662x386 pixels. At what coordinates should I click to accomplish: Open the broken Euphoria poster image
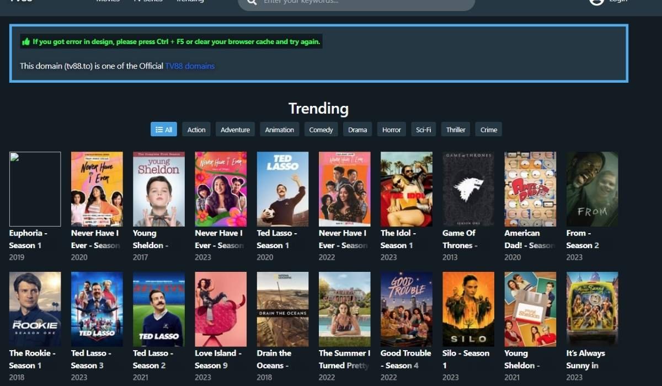coord(35,189)
